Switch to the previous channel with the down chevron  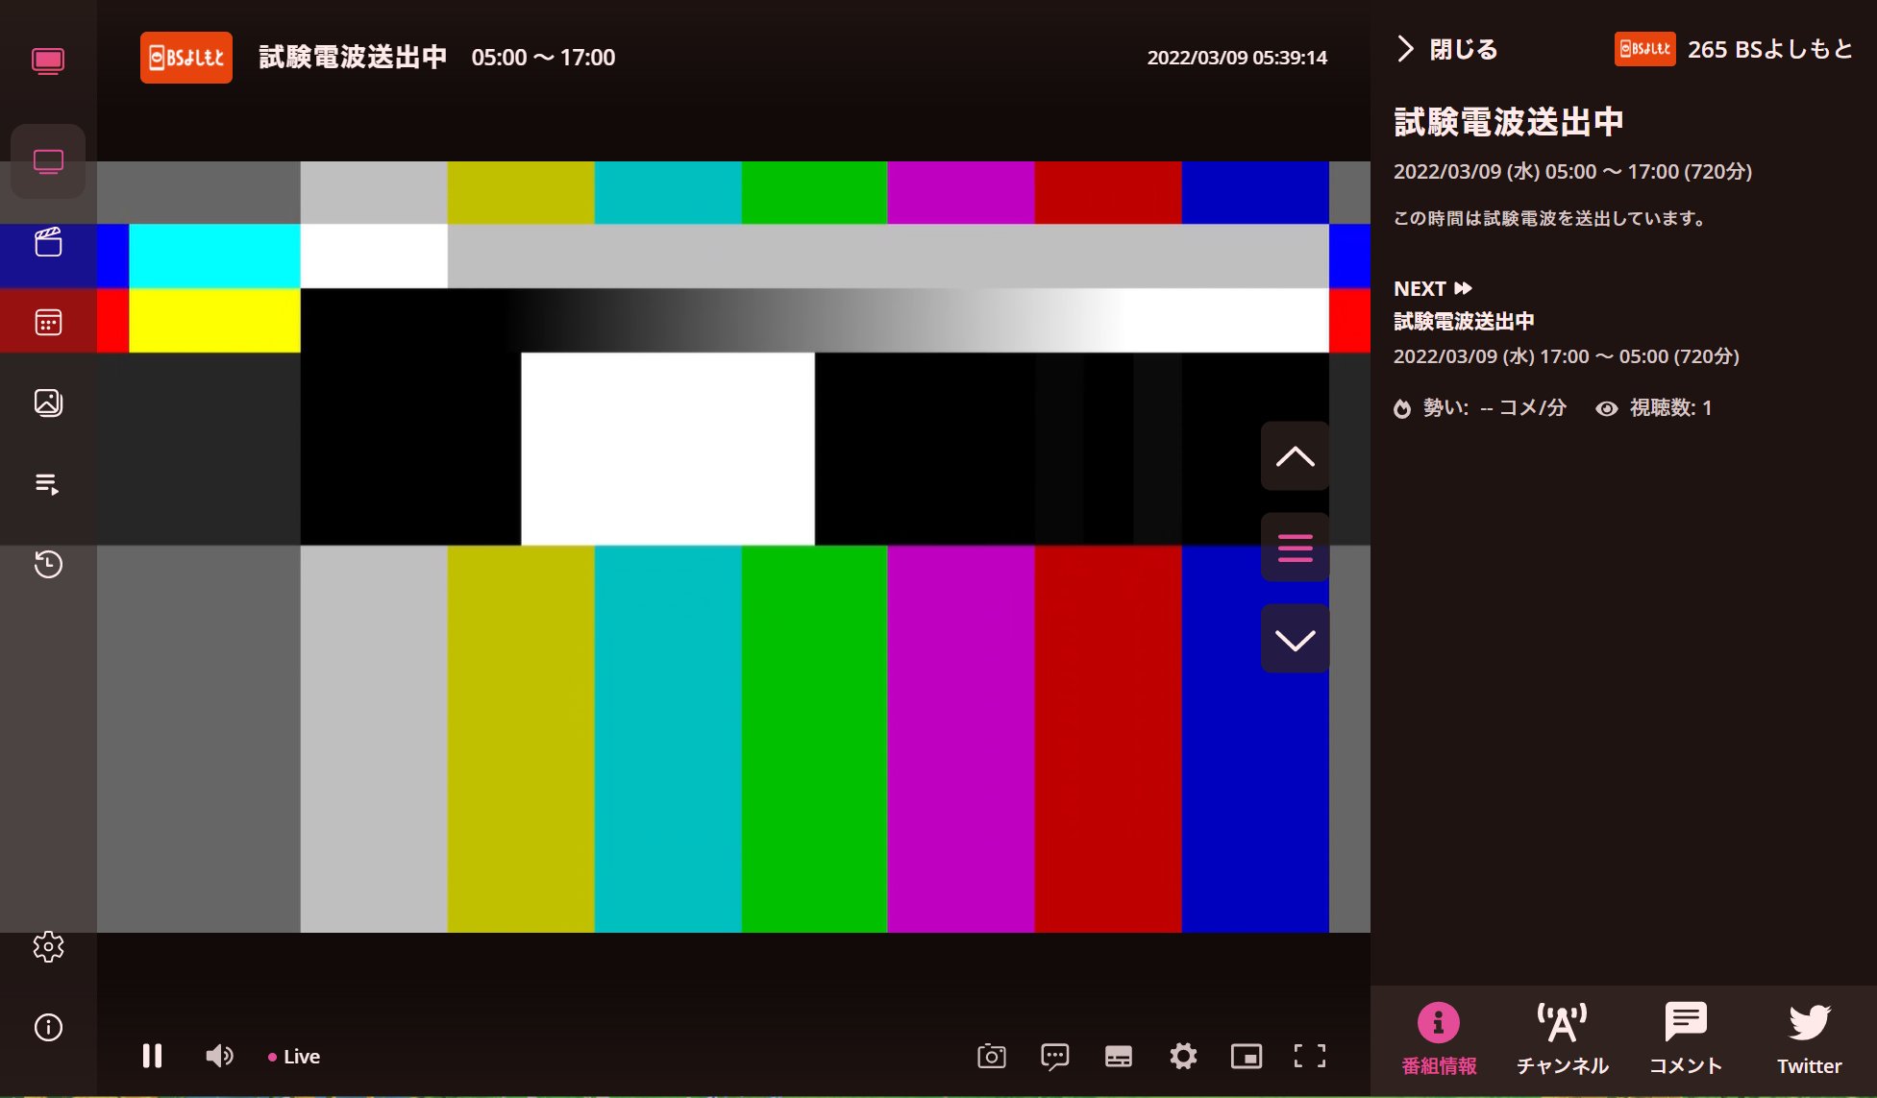pos(1295,637)
